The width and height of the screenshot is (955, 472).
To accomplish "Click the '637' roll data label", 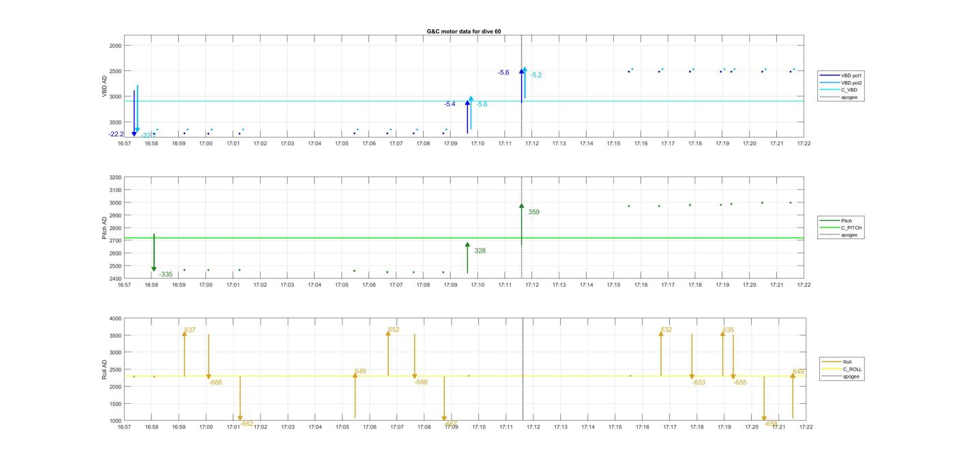I will click(x=190, y=330).
